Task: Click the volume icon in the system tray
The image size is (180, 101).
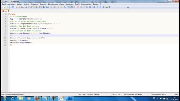Action: [161, 98]
